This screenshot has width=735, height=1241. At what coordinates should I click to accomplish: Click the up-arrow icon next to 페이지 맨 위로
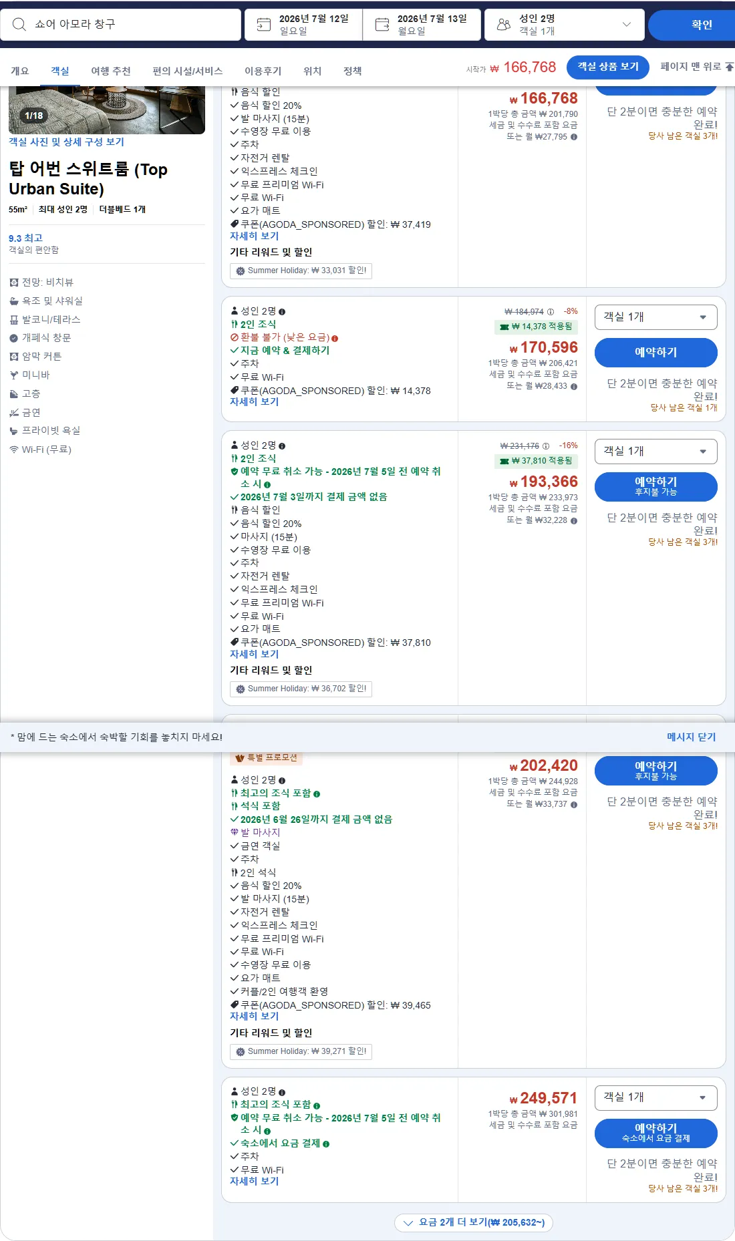729,67
